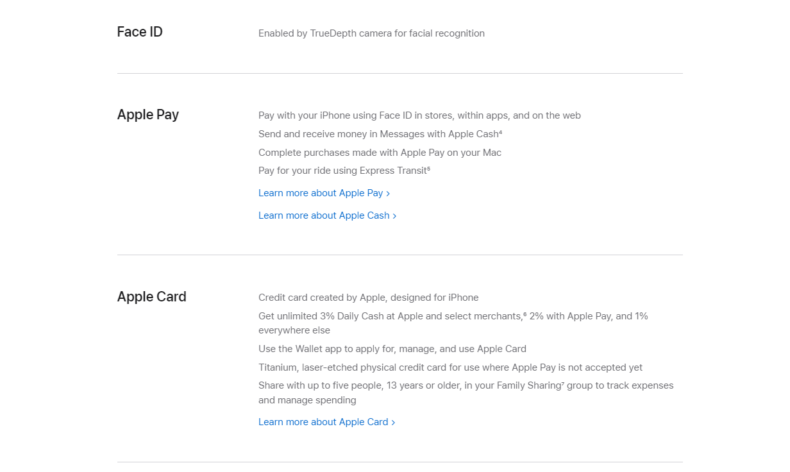Click the Apple Card section heading
This screenshot has height=472, width=790.
(152, 297)
